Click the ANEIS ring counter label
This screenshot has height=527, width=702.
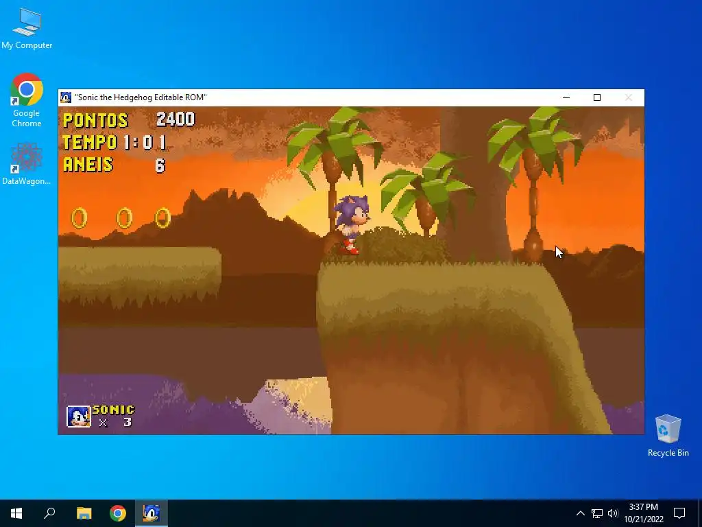coord(88,165)
